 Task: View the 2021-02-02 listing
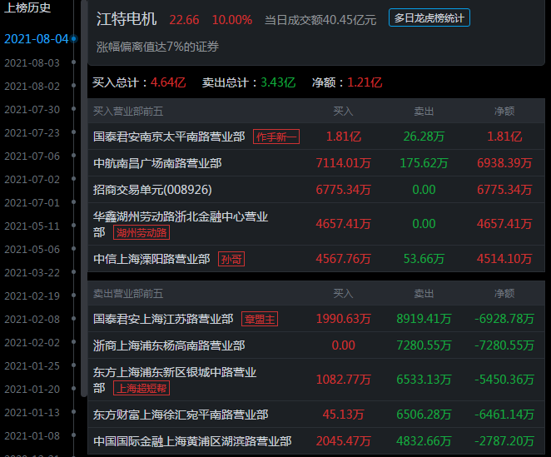(32, 343)
